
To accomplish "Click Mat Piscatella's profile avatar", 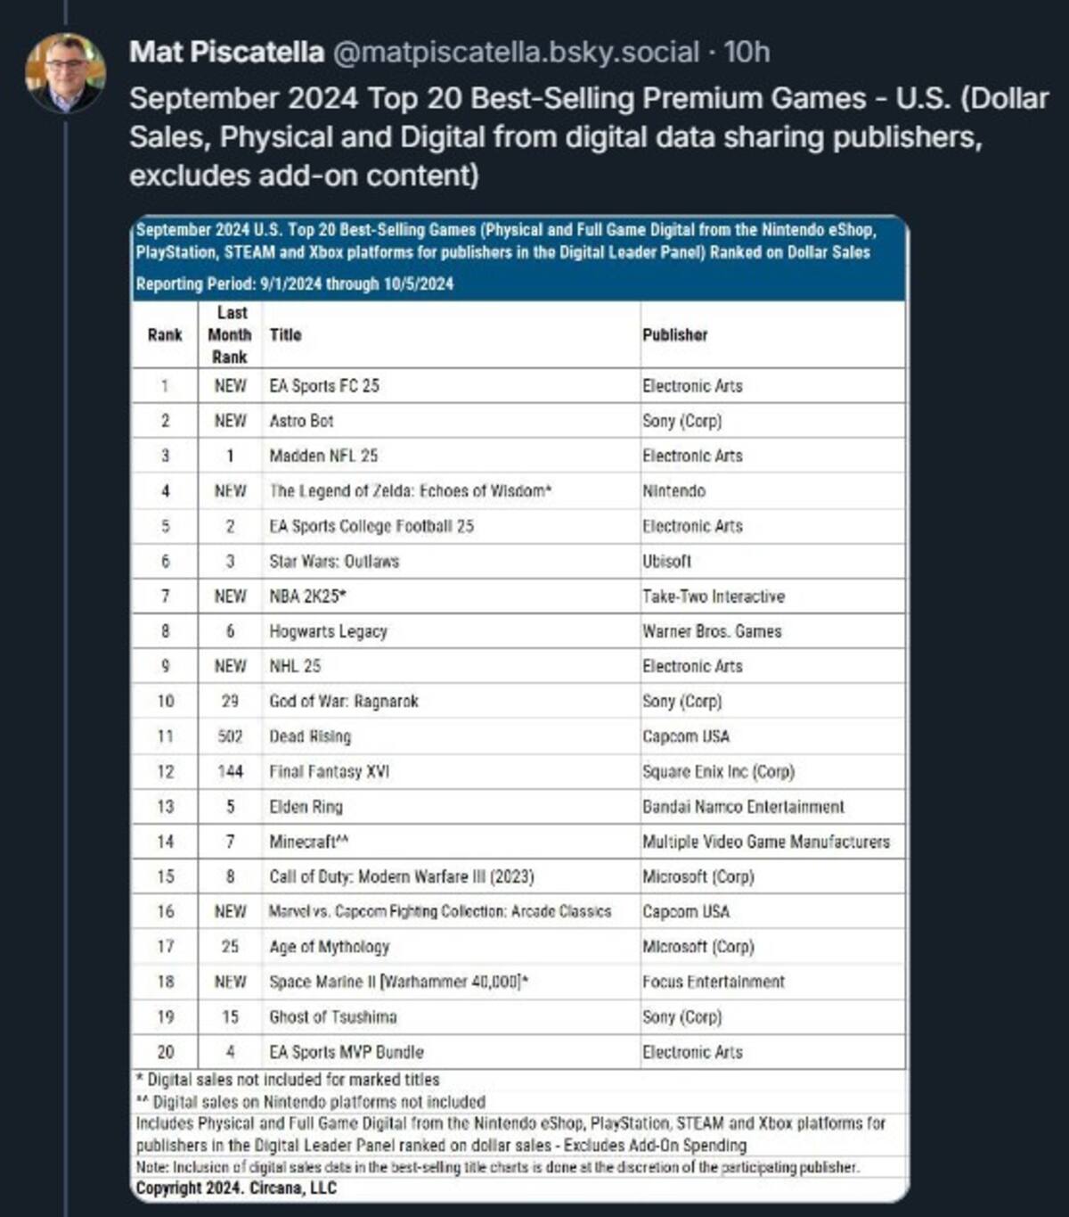I will pyautogui.click(x=65, y=72).
